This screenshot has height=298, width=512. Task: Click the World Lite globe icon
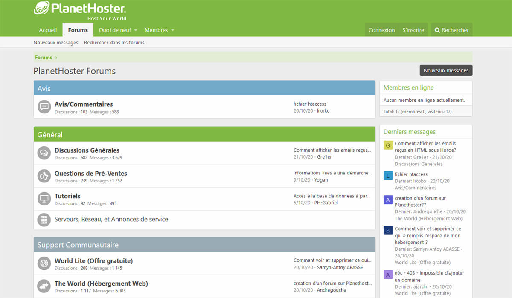point(44,263)
